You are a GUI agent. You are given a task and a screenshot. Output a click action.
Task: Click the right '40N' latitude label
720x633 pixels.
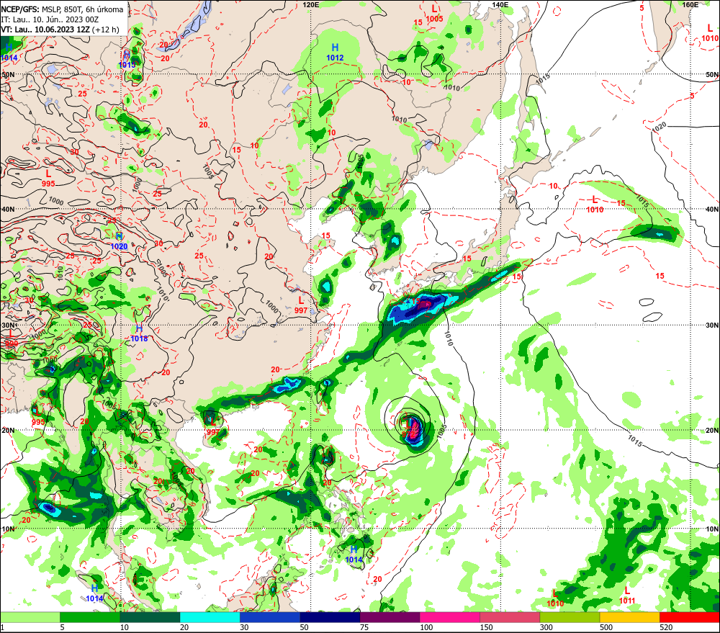pyautogui.click(x=712, y=209)
